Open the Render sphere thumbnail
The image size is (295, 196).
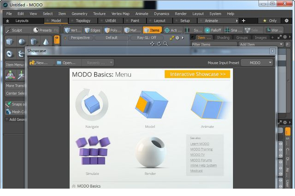click(151, 152)
